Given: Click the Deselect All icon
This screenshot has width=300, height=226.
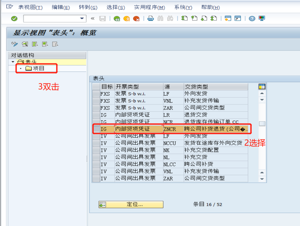Looking at the screenshot, I should click(55, 44).
